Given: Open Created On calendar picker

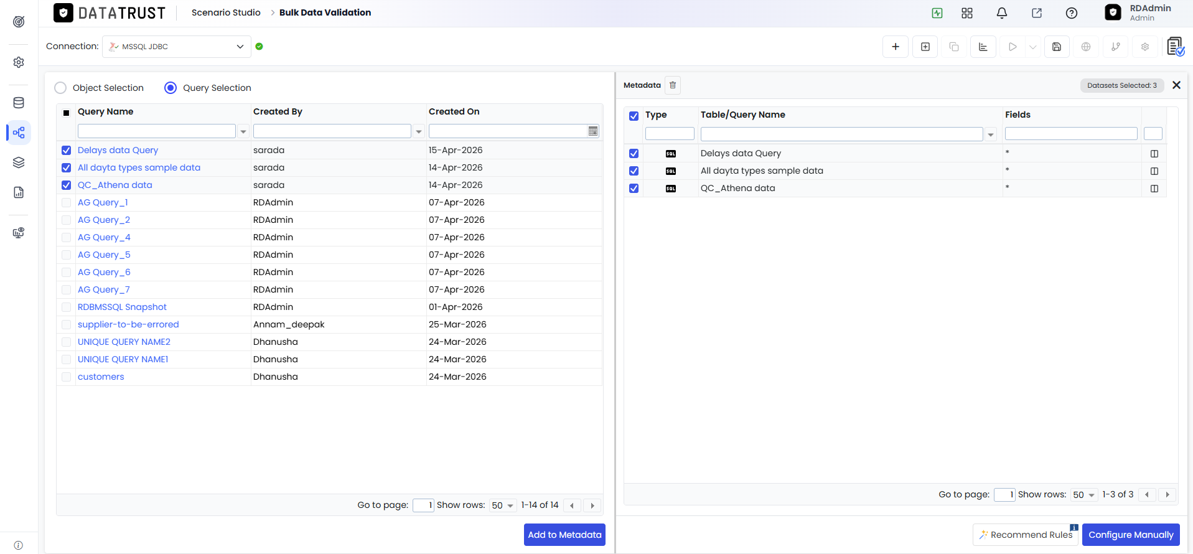Looking at the screenshot, I should (593, 131).
